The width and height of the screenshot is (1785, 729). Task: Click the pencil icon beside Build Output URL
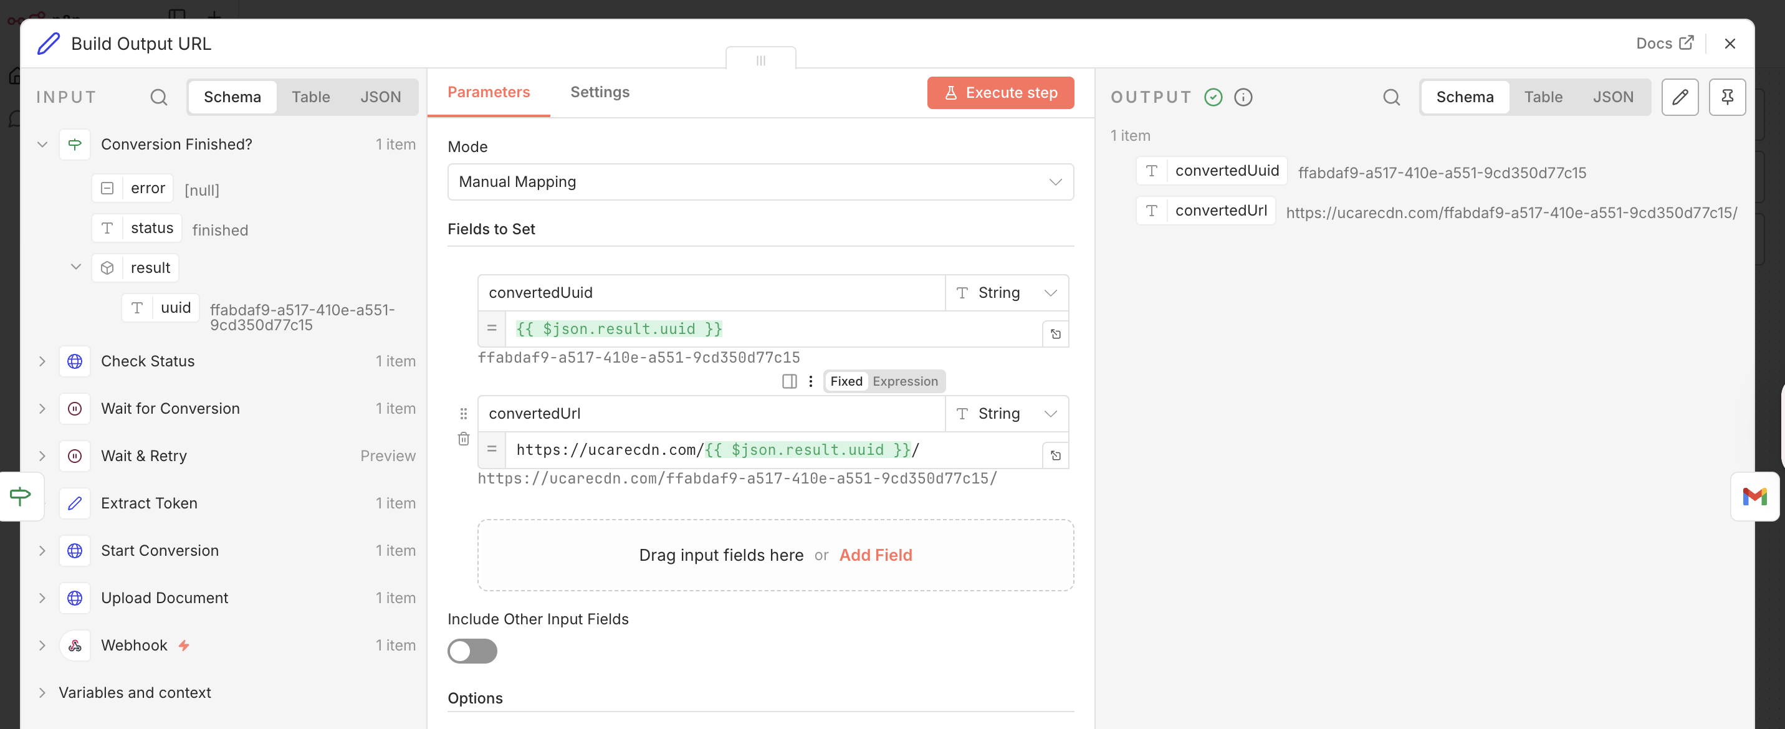pos(49,44)
